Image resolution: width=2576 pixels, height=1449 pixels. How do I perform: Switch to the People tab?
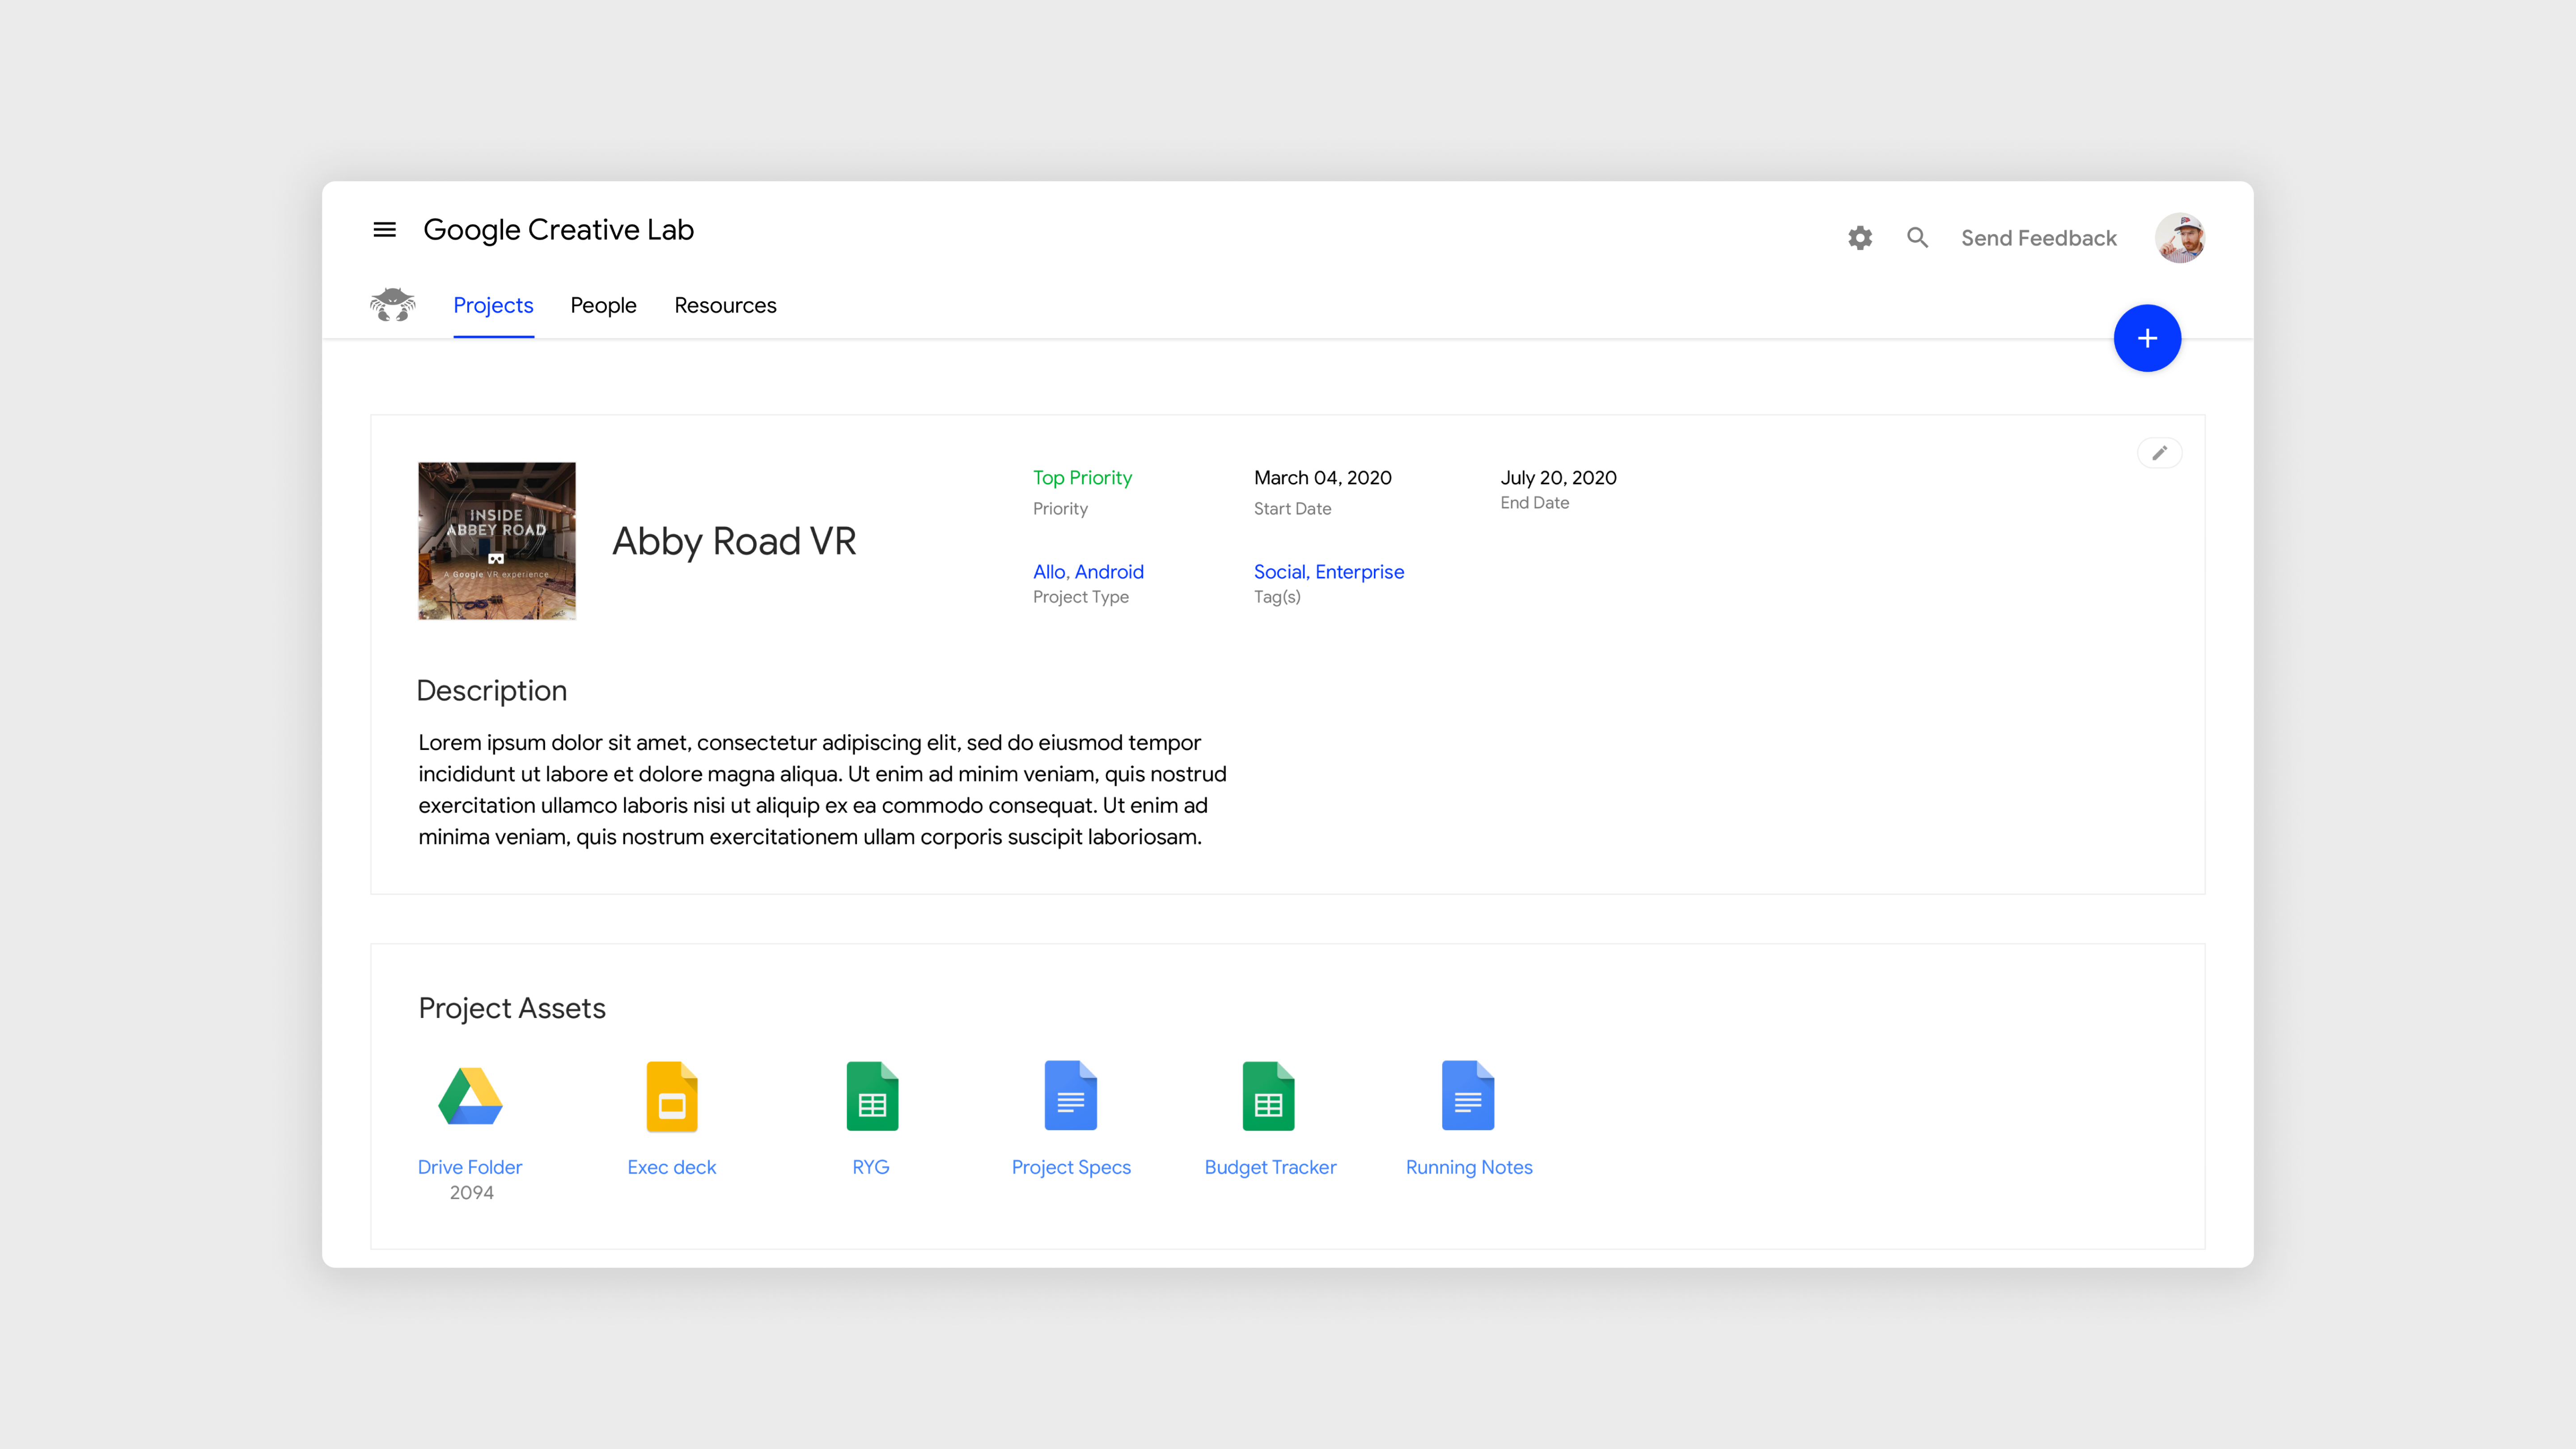603,305
